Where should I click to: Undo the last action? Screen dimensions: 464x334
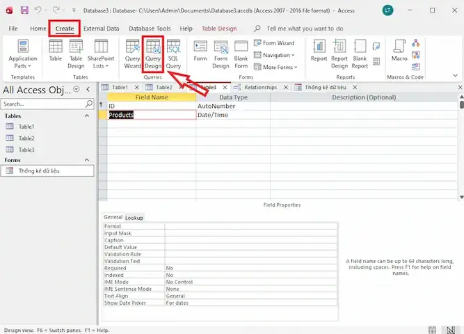[x=38, y=10]
